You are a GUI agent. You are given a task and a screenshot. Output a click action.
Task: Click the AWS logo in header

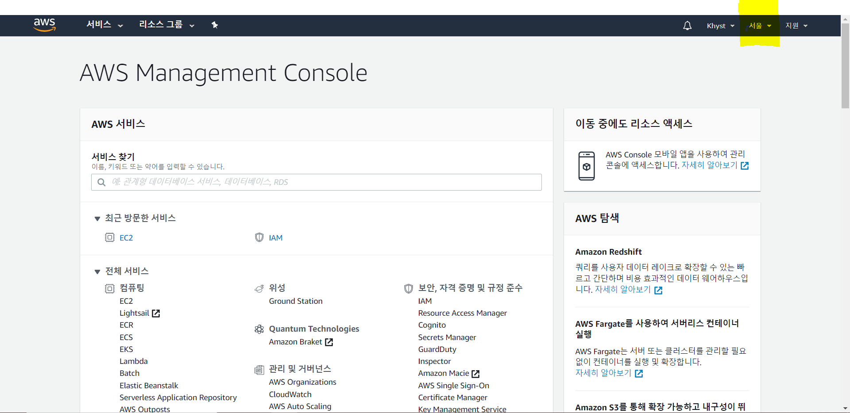click(x=45, y=25)
